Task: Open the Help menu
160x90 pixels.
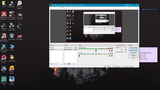Action: click(x=82, y=8)
